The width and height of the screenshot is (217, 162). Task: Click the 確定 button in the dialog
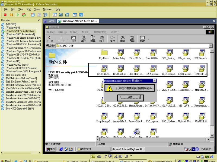tap(130, 97)
